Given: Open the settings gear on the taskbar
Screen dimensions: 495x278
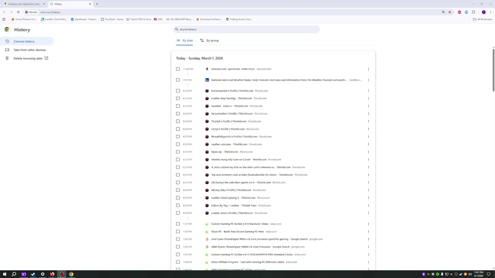Looking at the screenshot, I should pyautogui.click(x=43, y=274).
